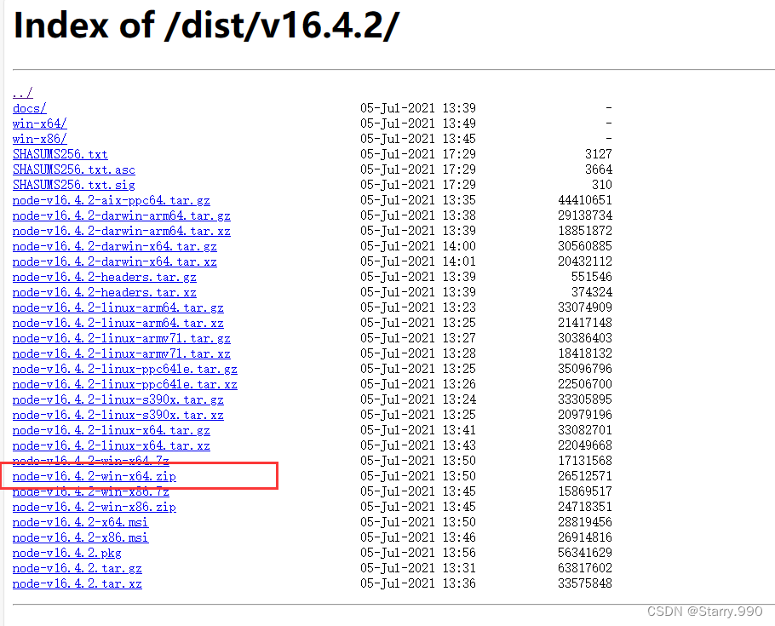Viewport: 775px width, 626px height.
Task: Click file size 63817602 of tar.gz source
Action: (585, 567)
